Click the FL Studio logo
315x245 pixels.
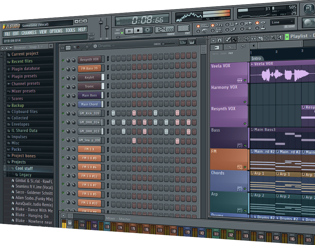12,26
